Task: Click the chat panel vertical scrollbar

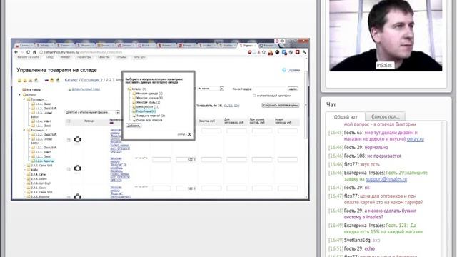Action: (443, 188)
